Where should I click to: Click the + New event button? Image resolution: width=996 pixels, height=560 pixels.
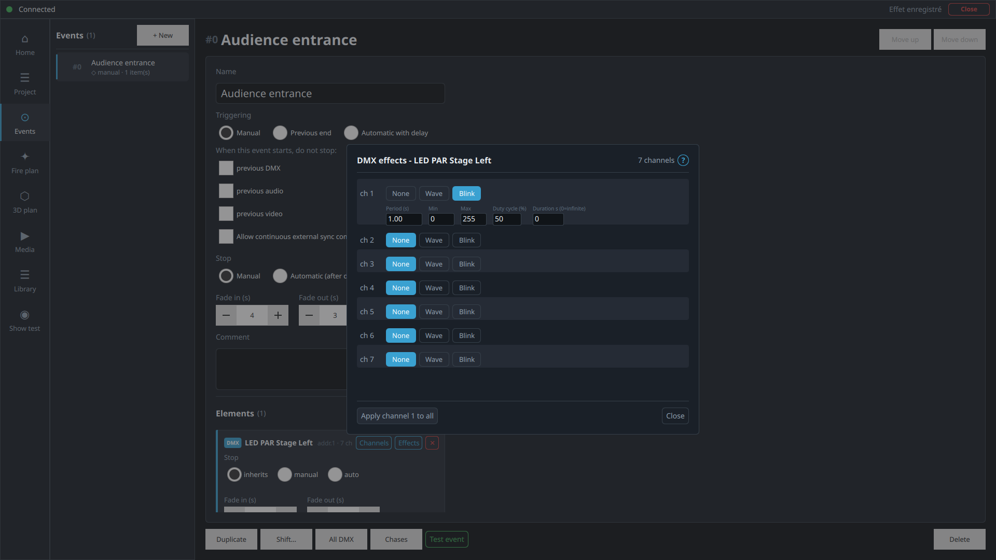tap(163, 35)
